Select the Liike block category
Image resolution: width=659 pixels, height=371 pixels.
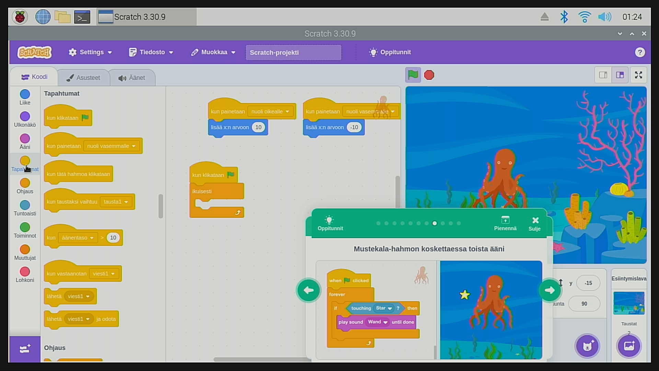pos(25,97)
